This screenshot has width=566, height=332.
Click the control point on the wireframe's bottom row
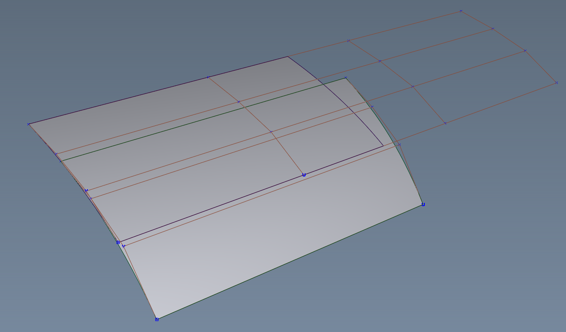click(x=445, y=122)
